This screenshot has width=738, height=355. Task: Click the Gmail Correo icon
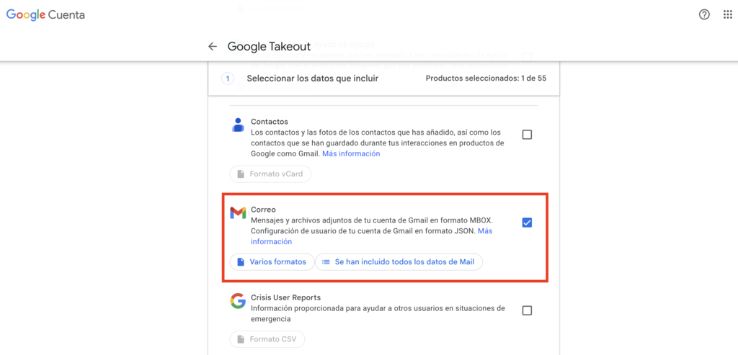coord(238,212)
